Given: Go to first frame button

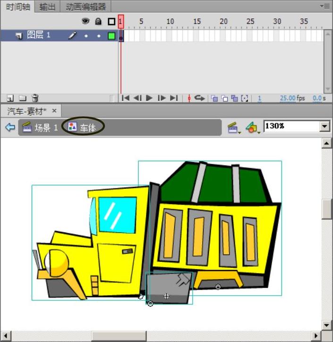Looking at the screenshot, I should tap(125, 98).
